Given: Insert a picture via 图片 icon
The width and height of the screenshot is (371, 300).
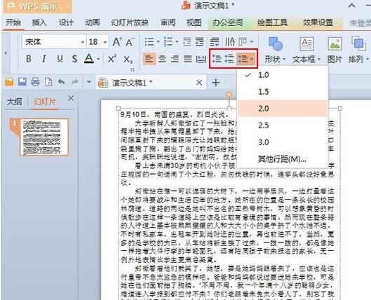Looking at the screenshot, I should tap(335, 50).
